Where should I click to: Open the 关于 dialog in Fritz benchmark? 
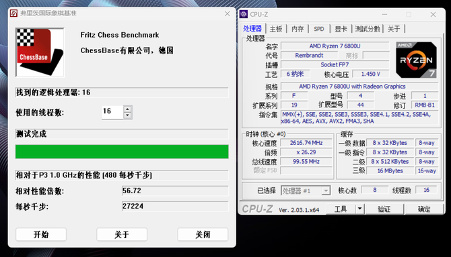pos(122,235)
